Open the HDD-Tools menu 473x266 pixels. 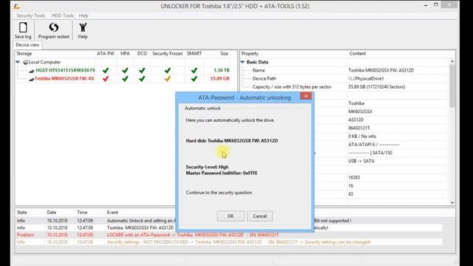(x=62, y=16)
